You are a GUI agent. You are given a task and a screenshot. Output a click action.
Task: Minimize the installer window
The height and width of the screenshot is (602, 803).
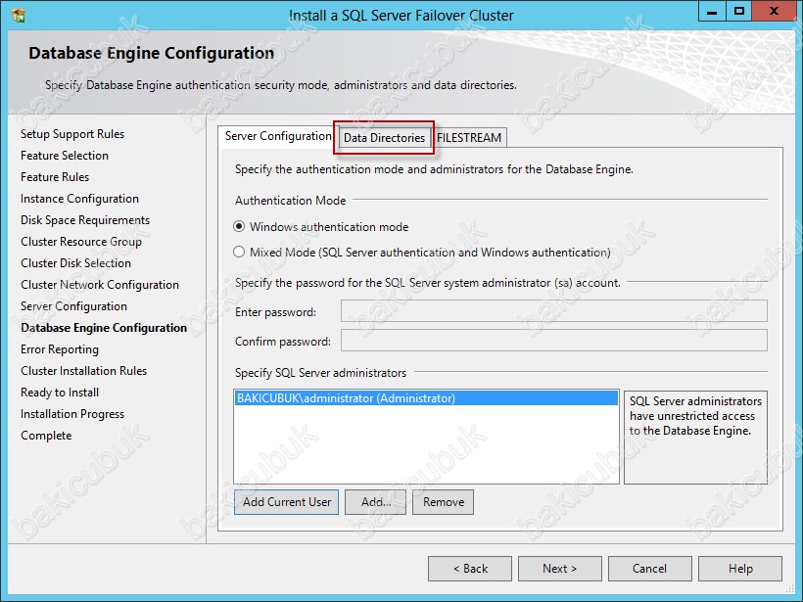click(713, 12)
